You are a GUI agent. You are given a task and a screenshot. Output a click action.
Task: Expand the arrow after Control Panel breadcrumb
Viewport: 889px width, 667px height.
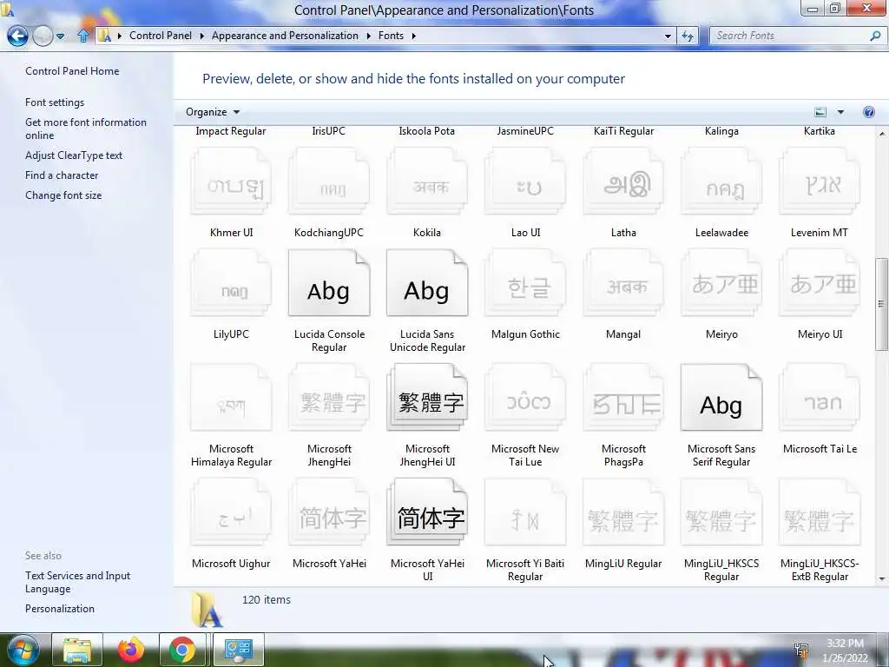tap(201, 36)
